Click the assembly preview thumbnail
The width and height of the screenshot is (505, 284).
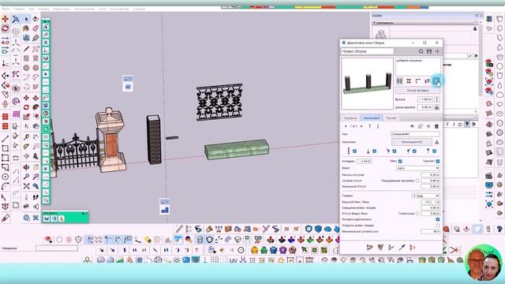pos(367,84)
